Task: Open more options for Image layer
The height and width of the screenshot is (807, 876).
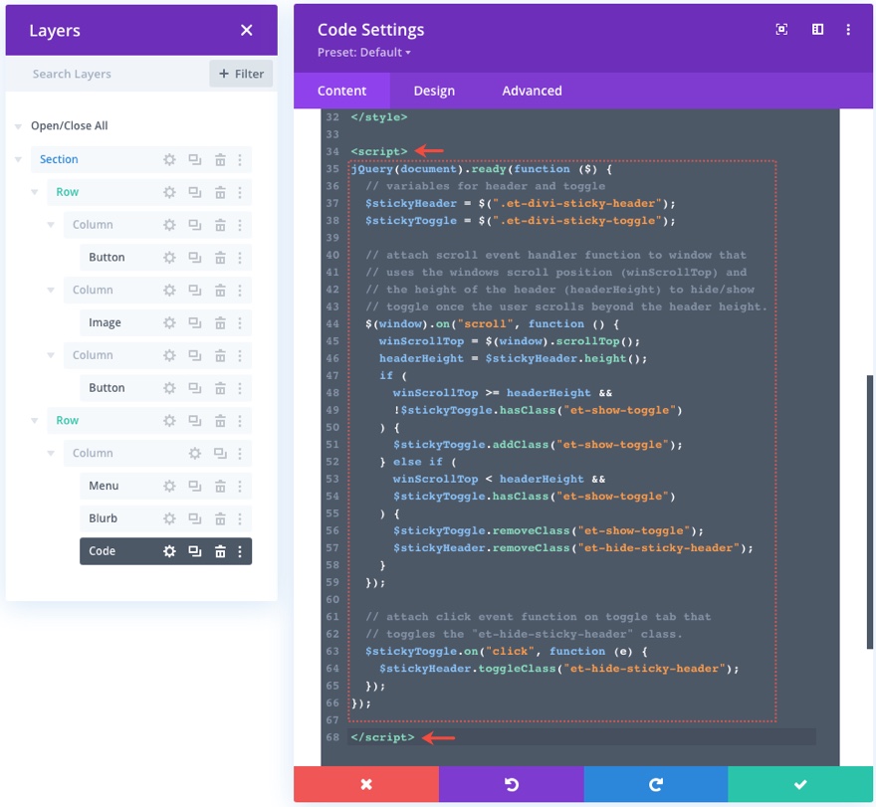Action: tap(240, 322)
